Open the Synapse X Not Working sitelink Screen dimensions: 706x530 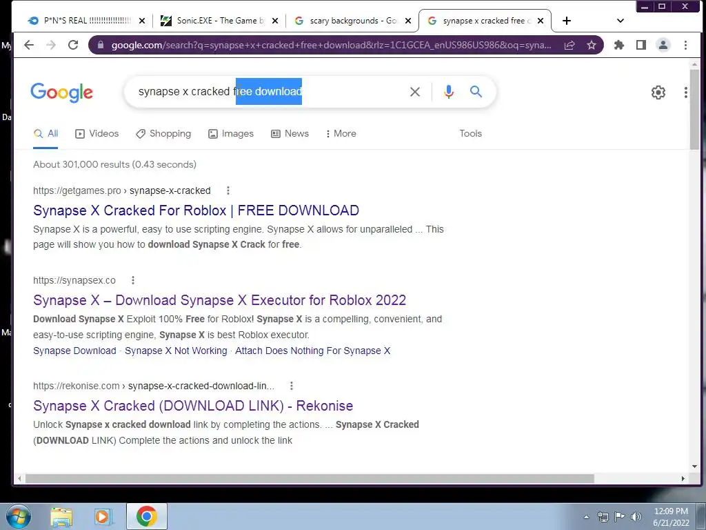(176, 351)
